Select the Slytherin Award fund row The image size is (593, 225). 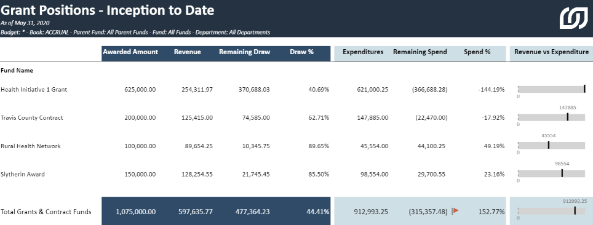click(23, 175)
